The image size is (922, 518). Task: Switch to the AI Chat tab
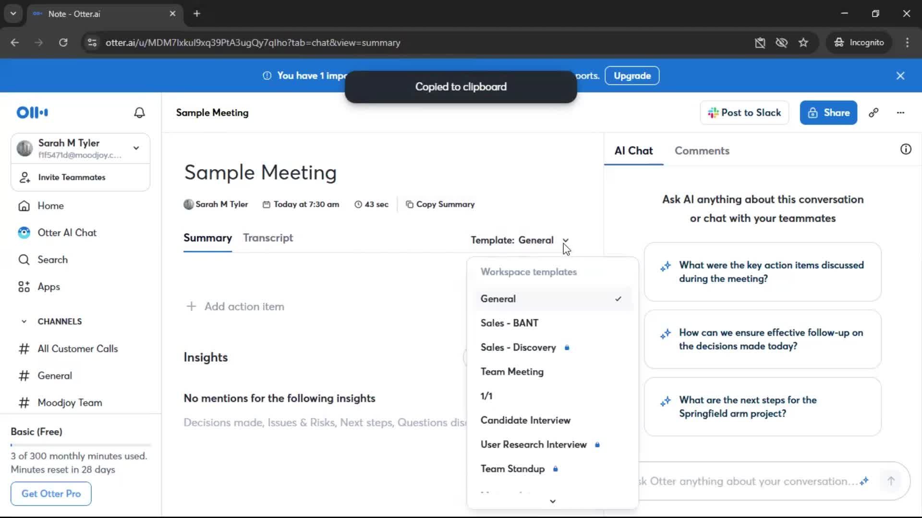(633, 151)
